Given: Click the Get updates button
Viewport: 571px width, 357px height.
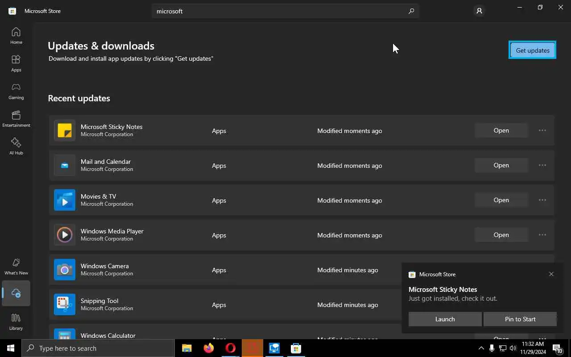Looking at the screenshot, I should tap(533, 50).
